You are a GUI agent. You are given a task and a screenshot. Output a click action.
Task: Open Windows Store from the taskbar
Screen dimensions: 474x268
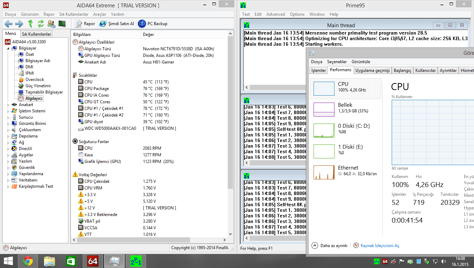[x=71, y=261]
